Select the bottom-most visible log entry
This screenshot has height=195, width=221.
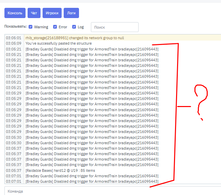[92, 181]
